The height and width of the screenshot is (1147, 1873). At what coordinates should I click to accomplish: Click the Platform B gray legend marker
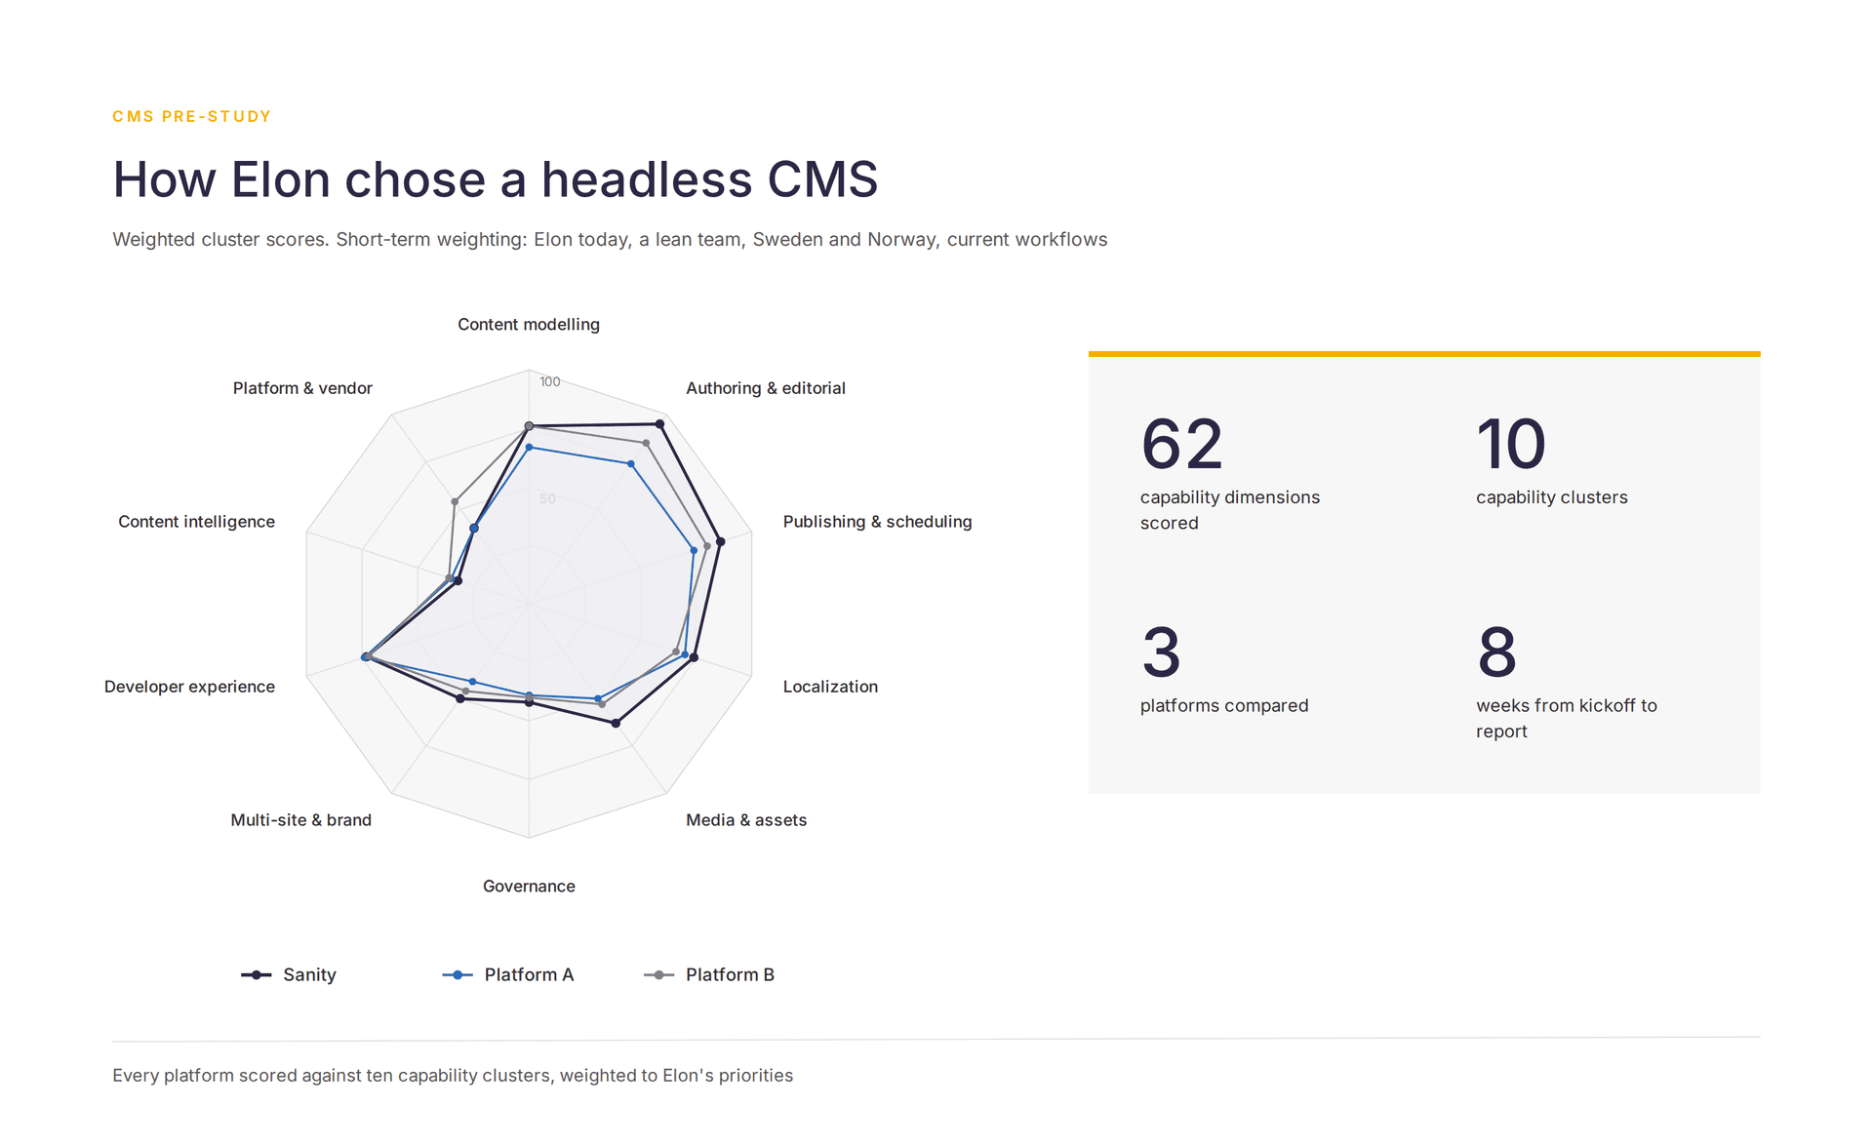(658, 974)
